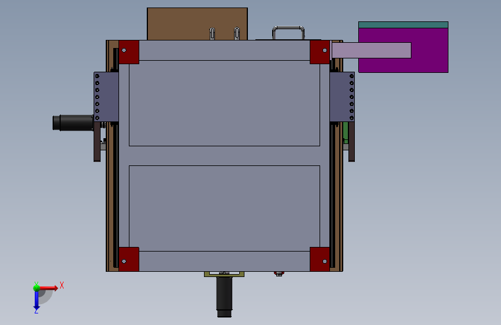Select the top-left red corner block
Viewport: 501px width, 325px height.
129,52
